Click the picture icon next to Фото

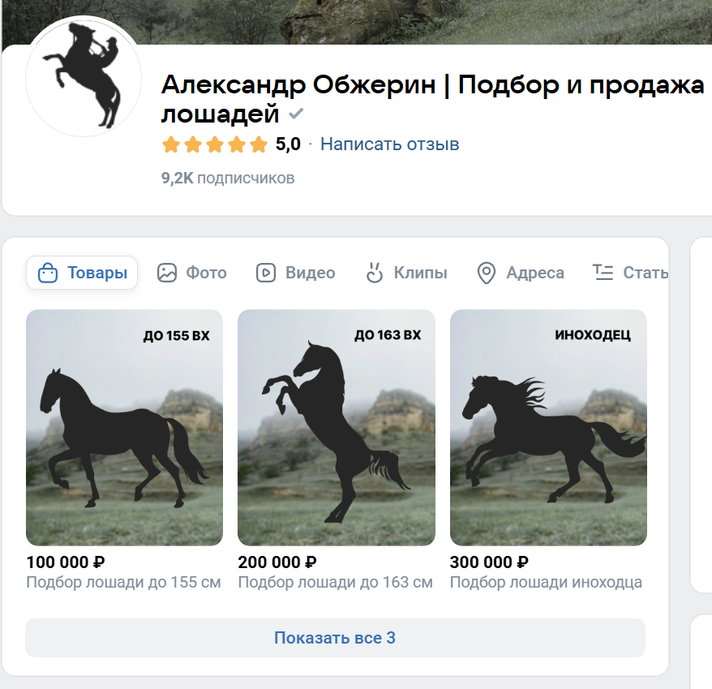[x=167, y=273]
